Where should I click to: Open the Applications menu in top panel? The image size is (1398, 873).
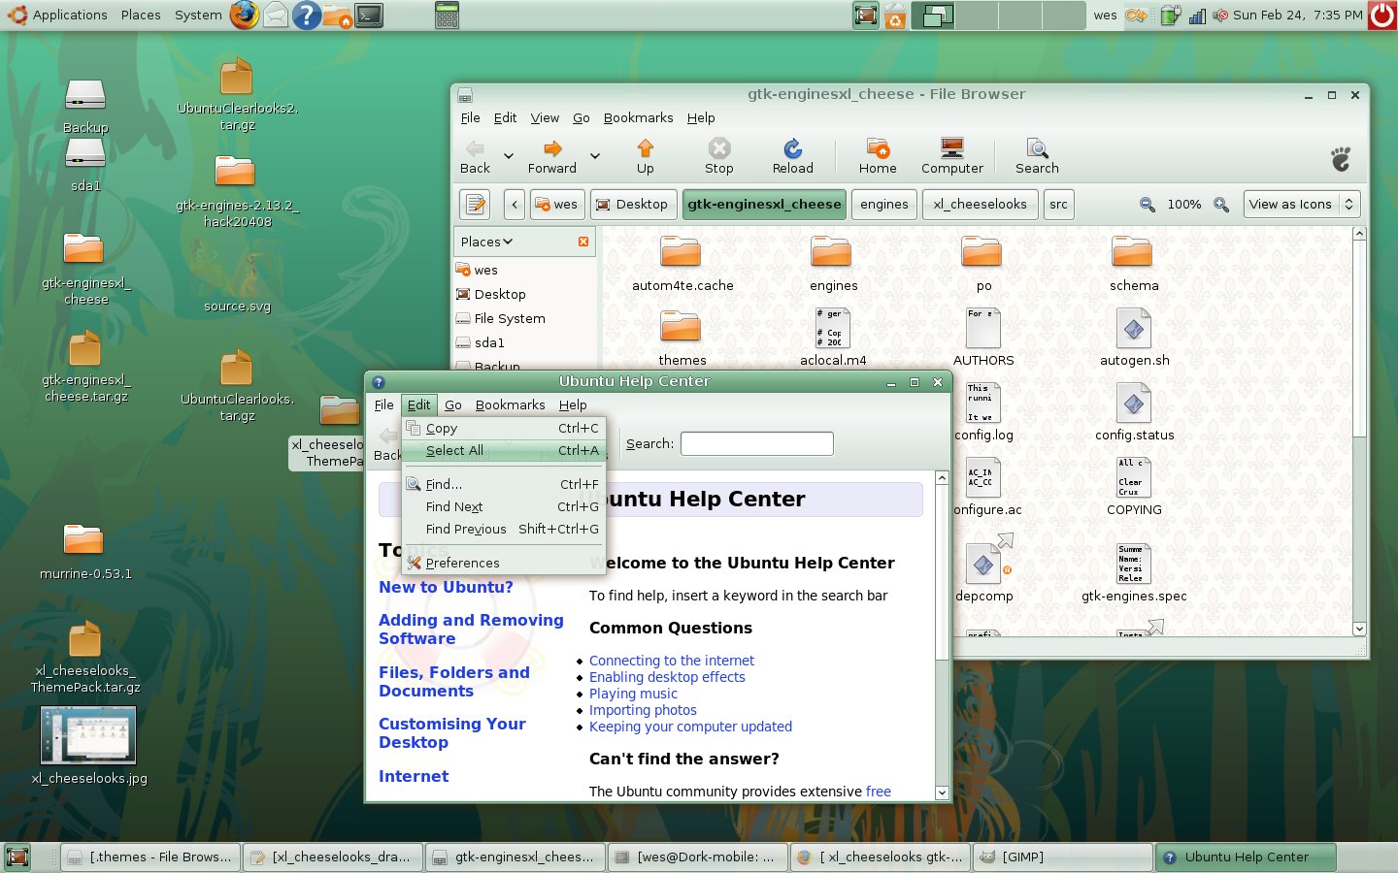click(58, 15)
